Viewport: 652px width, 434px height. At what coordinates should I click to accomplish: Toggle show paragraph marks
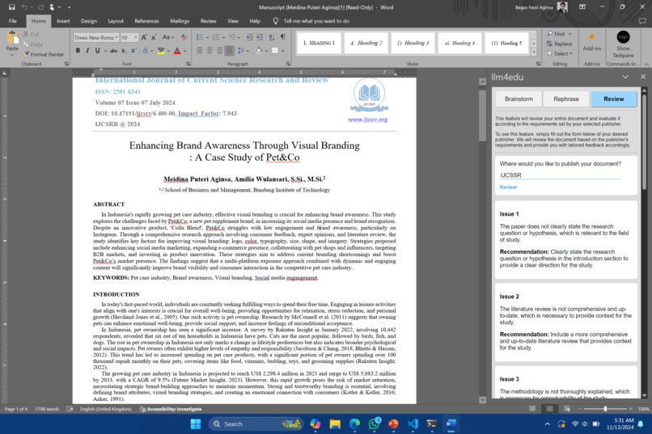283,37
